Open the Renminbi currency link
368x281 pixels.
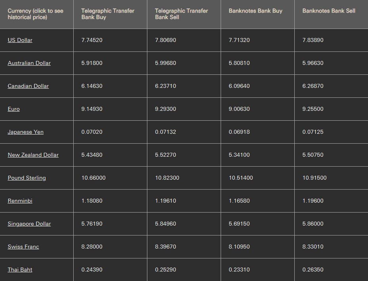click(x=20, y=201)
